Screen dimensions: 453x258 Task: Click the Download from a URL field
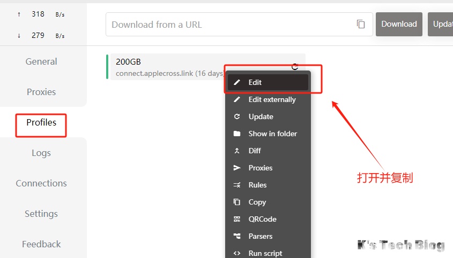(x=231, y=25)
